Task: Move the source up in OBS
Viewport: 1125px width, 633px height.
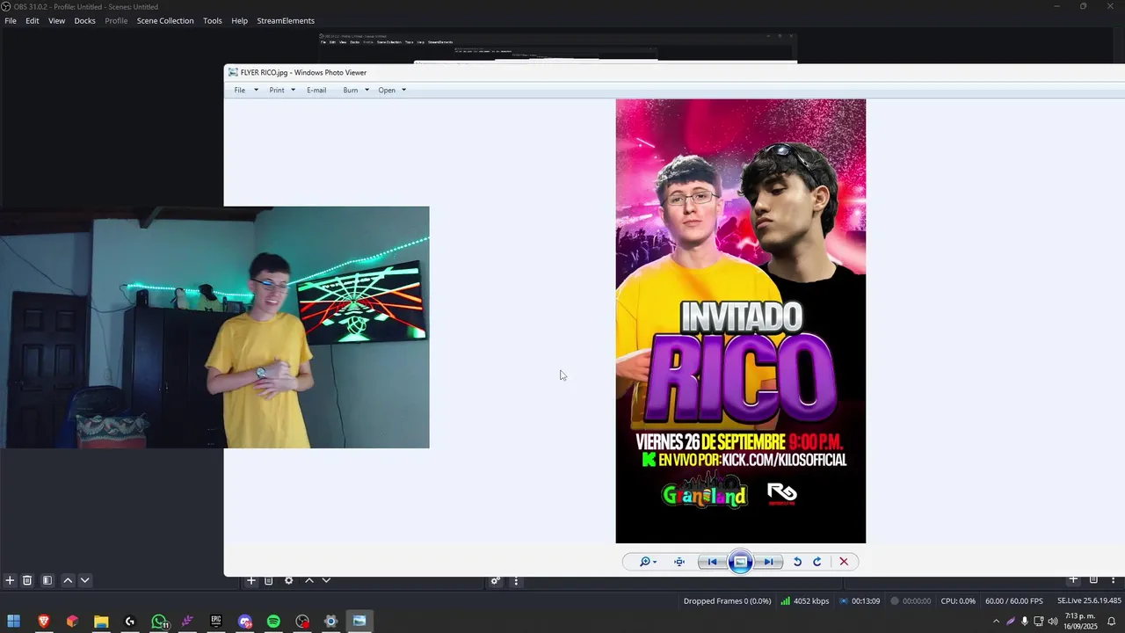Action: (309, 580)
